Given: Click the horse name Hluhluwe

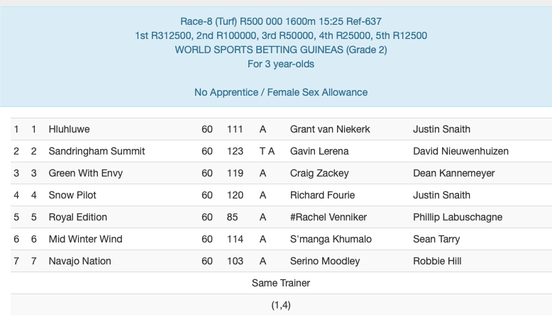Looking at the screenshot, I should [x=69, y=129].
